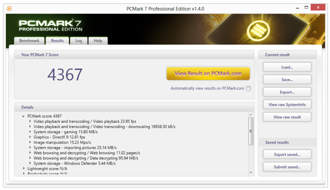330x190 pixels.
Task: Expand Lightweight score node
Action: pyautogui.click(x=24, y=169)
